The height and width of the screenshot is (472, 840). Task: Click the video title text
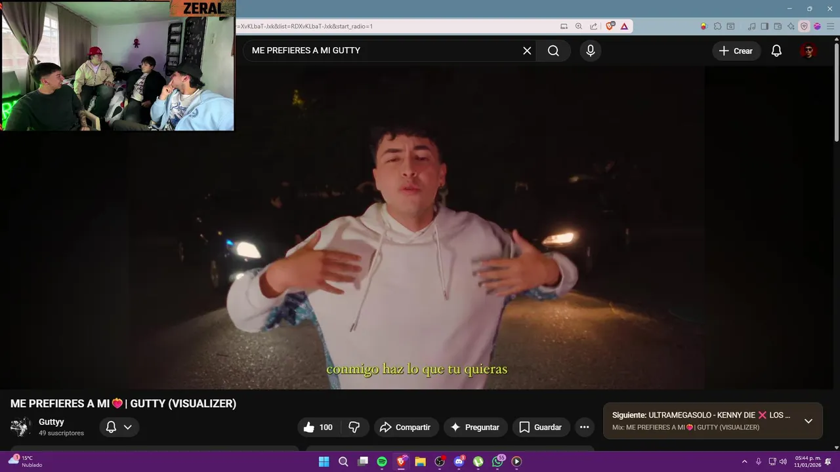click(x=123, y=404)
